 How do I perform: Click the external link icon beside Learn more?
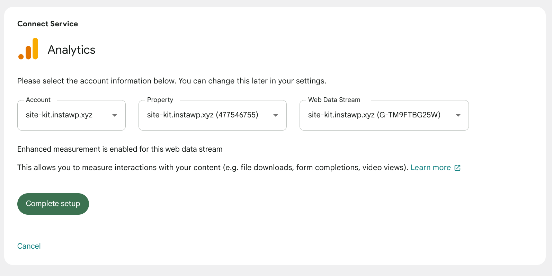(457, 168)
